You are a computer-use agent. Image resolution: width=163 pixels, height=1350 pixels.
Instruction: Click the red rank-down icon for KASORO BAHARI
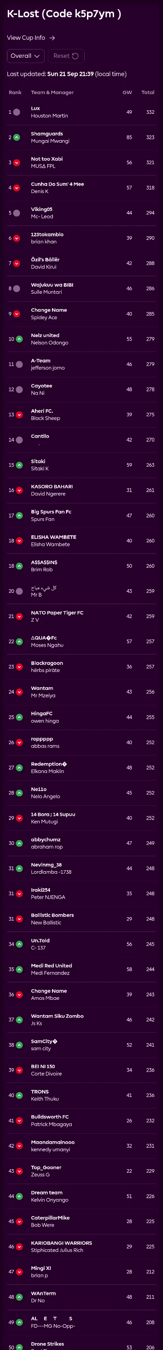click(x=19, y=491)
